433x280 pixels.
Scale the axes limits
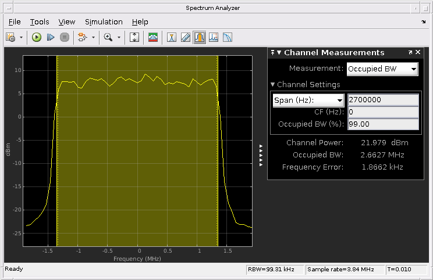tap(134, 37)
